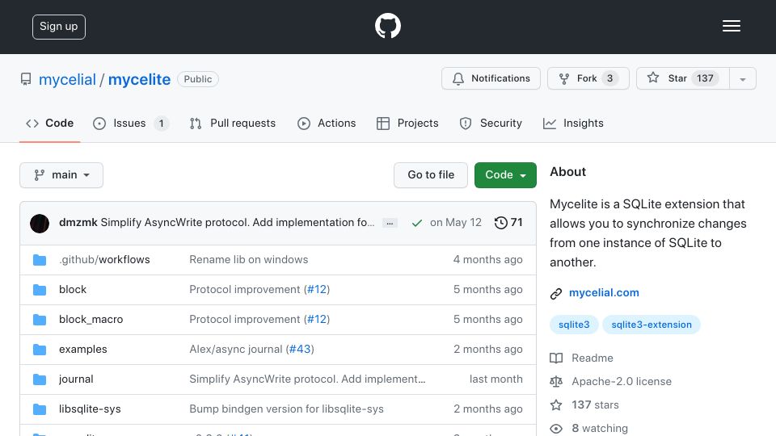Click the Security shield icon
776x436 pixels.
(466, 124)
